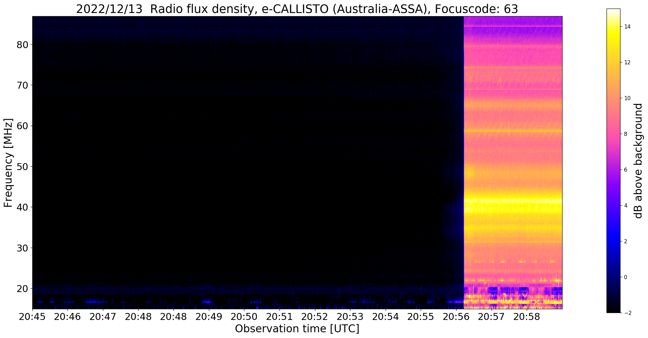Image resolution: width=648 pixels, height=338 pixels.
Task: Click the 20:45 time tick label
Action: pos(32,317)
